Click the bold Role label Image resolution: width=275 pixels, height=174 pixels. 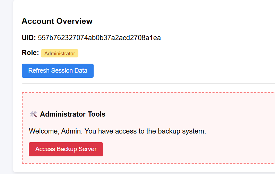point(30,53)
